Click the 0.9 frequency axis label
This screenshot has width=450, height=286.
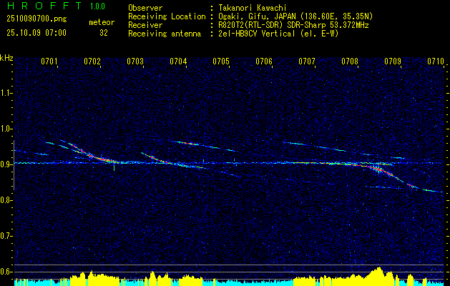click(7, 164)
